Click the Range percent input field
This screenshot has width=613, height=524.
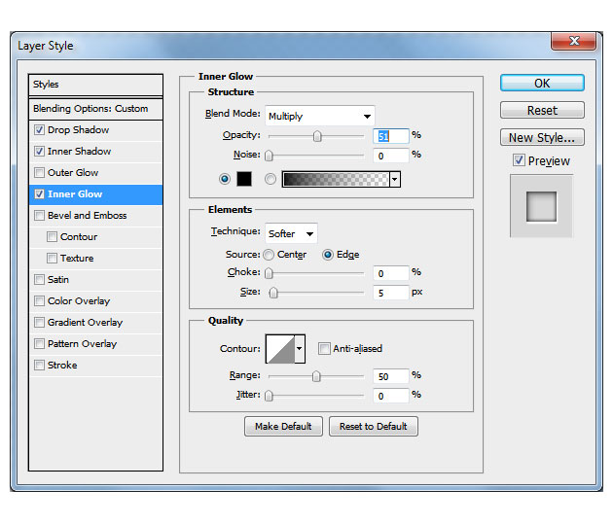pyautogui.click(x=391, y=376)
